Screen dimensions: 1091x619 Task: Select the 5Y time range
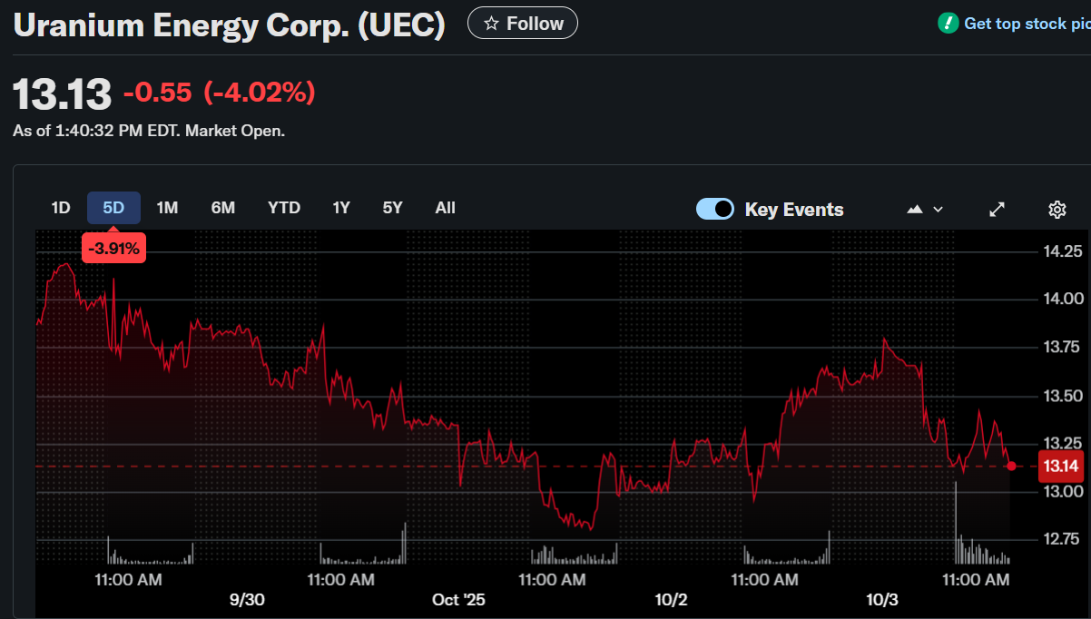click(x=392, y=208)
